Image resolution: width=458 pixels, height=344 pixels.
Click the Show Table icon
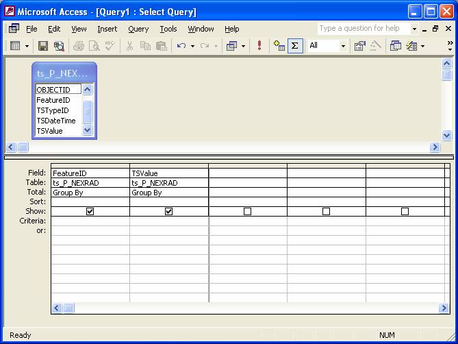(x=279, y=46)
